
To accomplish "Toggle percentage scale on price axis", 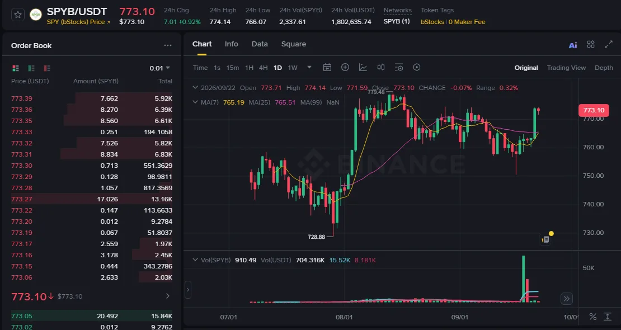I will point(593,317).
